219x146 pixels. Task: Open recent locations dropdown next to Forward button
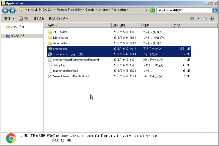pos(17,10)
